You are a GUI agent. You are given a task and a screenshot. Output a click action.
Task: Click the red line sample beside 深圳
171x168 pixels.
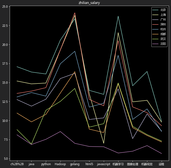[x=155, y=24]
